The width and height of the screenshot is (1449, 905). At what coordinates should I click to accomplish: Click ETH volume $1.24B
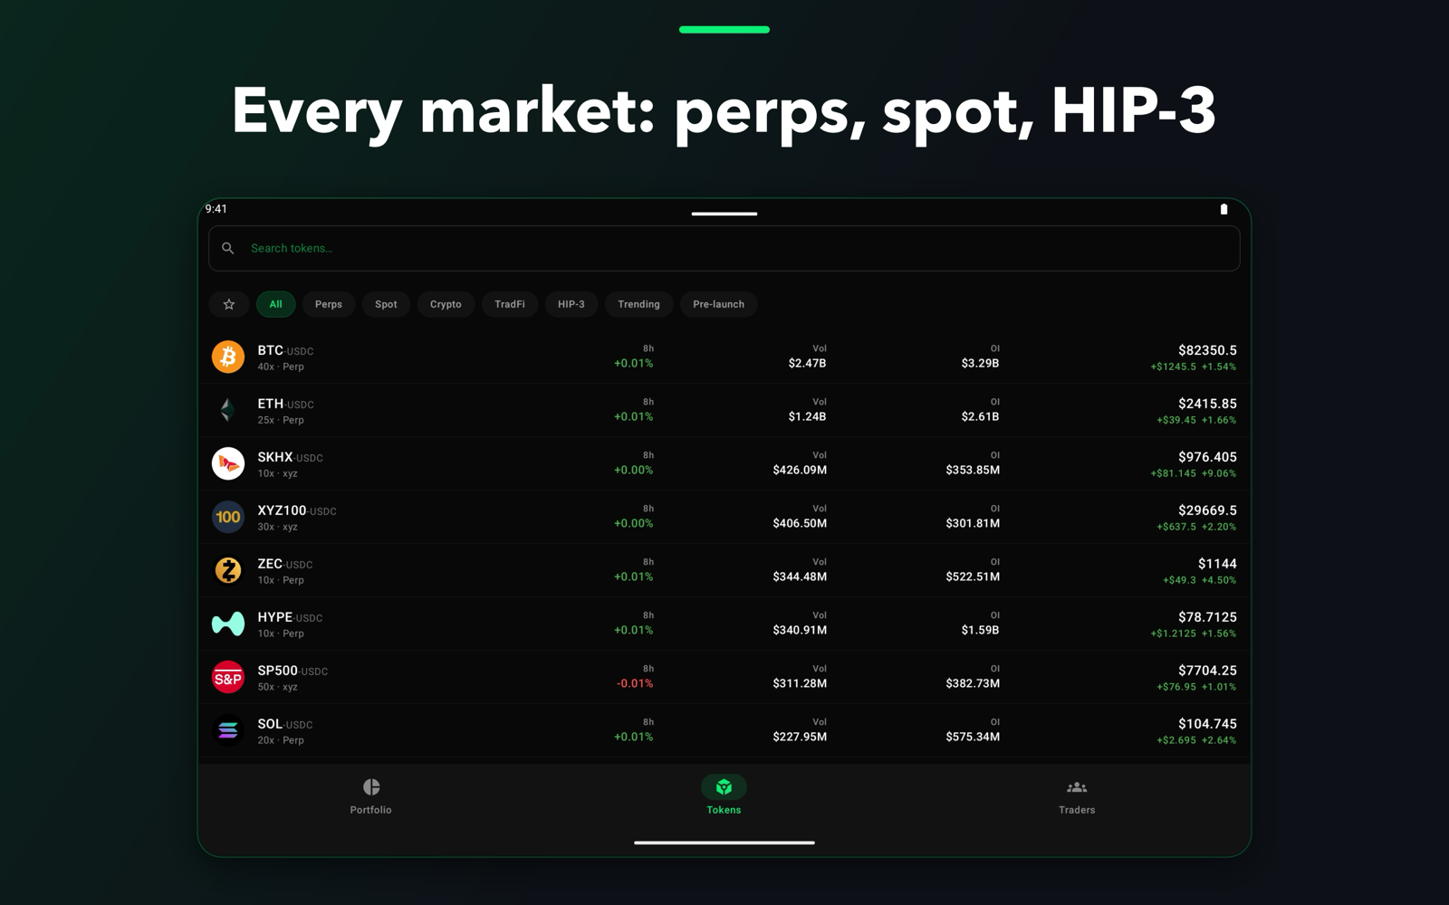807,416
